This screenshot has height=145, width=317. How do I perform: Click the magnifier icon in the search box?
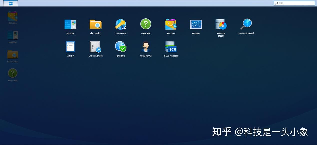[x=276, y=3]
